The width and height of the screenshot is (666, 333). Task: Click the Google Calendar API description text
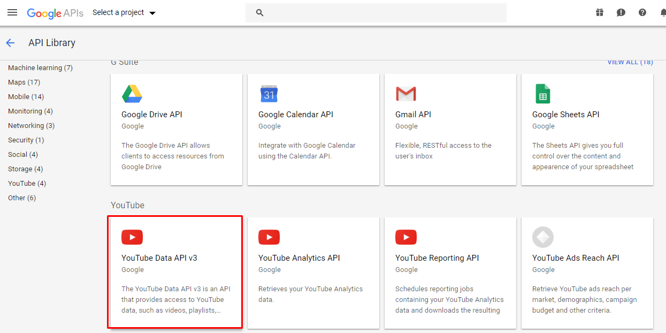(x=307, y=151)
